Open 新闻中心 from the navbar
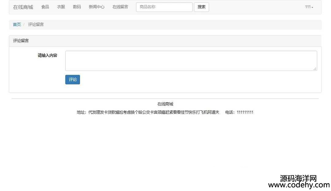This screenshot has width=331, height=191. pos(97,7)
